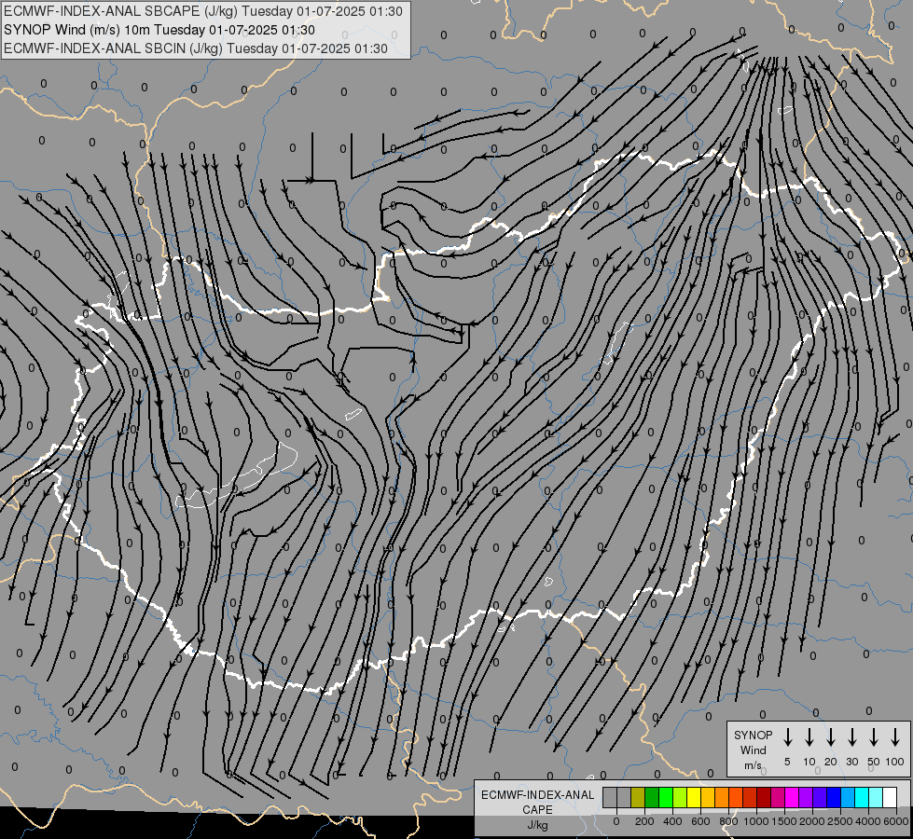The height and width of the screenshot is (839, 913).
Task: Click the 50 m/s wind arrow in the legend
Action: point(874,737)
